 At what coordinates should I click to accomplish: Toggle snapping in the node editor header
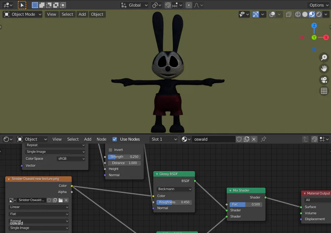[x=314, y=139]
